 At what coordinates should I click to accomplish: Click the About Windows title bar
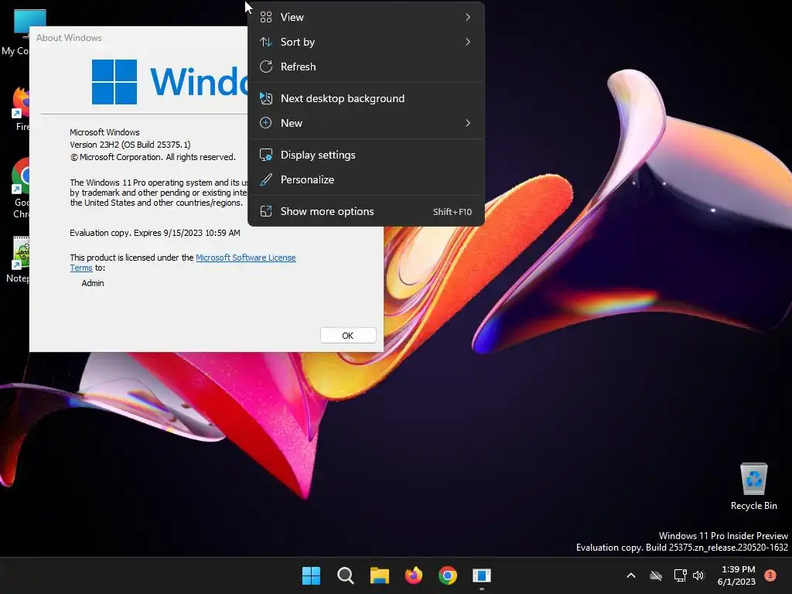(138, 38)
